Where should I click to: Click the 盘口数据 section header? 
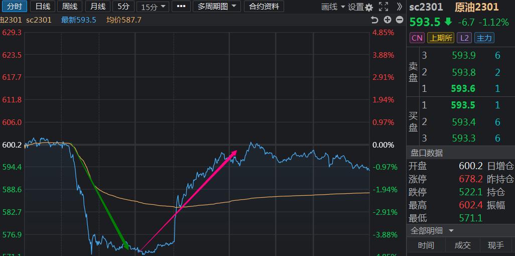point(427,153)
